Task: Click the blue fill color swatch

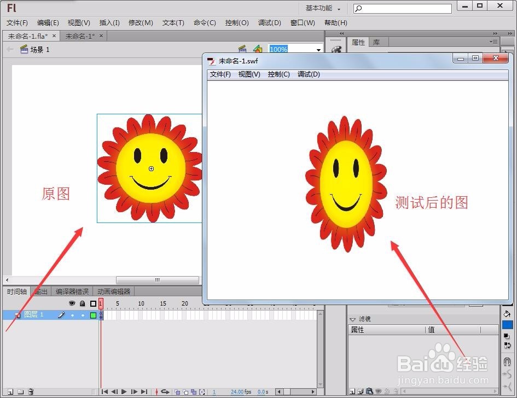Action: pos(508,325)
